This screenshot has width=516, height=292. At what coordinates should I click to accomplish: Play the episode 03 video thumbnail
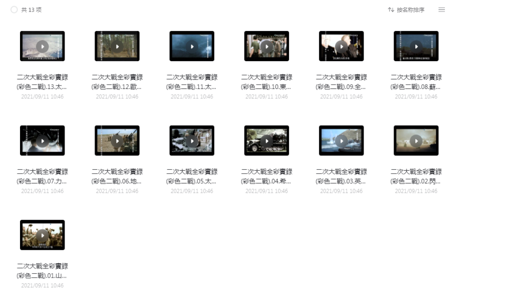coord(341,141)
